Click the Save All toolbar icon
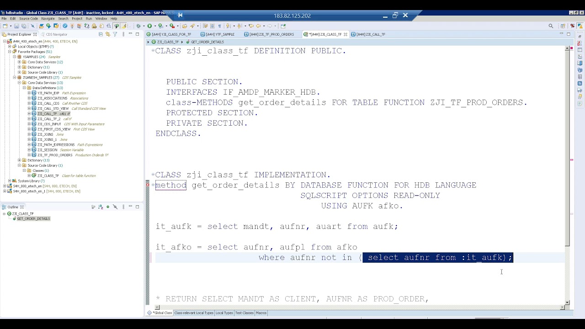Image resolution: width=585 pixels, height=329 pixels. coord(24,26)
